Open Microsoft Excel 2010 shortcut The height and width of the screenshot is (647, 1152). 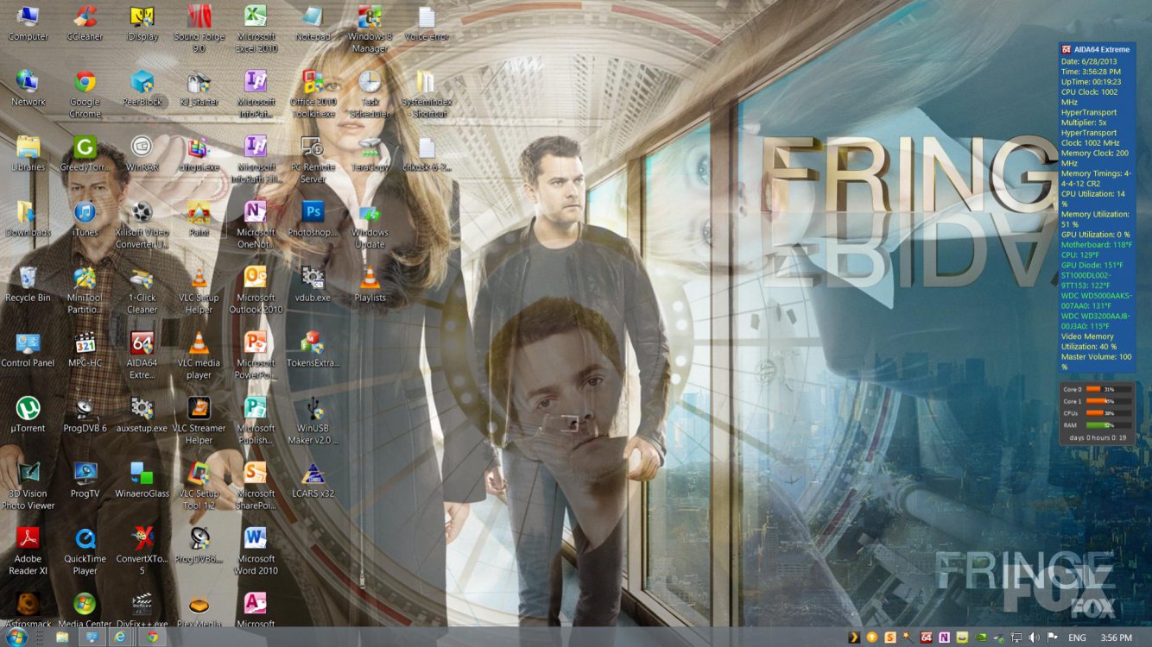(256, 28)
